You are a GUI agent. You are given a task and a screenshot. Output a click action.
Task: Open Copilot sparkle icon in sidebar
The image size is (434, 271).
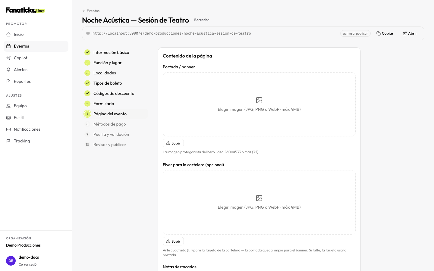click(x=8, y=58)
